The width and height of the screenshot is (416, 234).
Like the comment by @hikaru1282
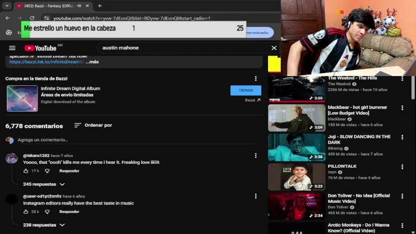[26, 171]
